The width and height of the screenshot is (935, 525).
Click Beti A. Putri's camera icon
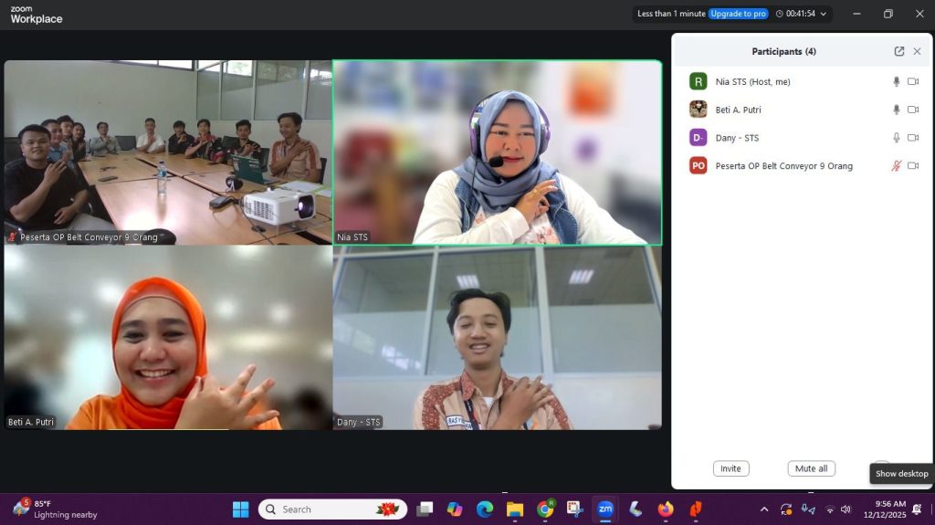click(x=913, y=110)
